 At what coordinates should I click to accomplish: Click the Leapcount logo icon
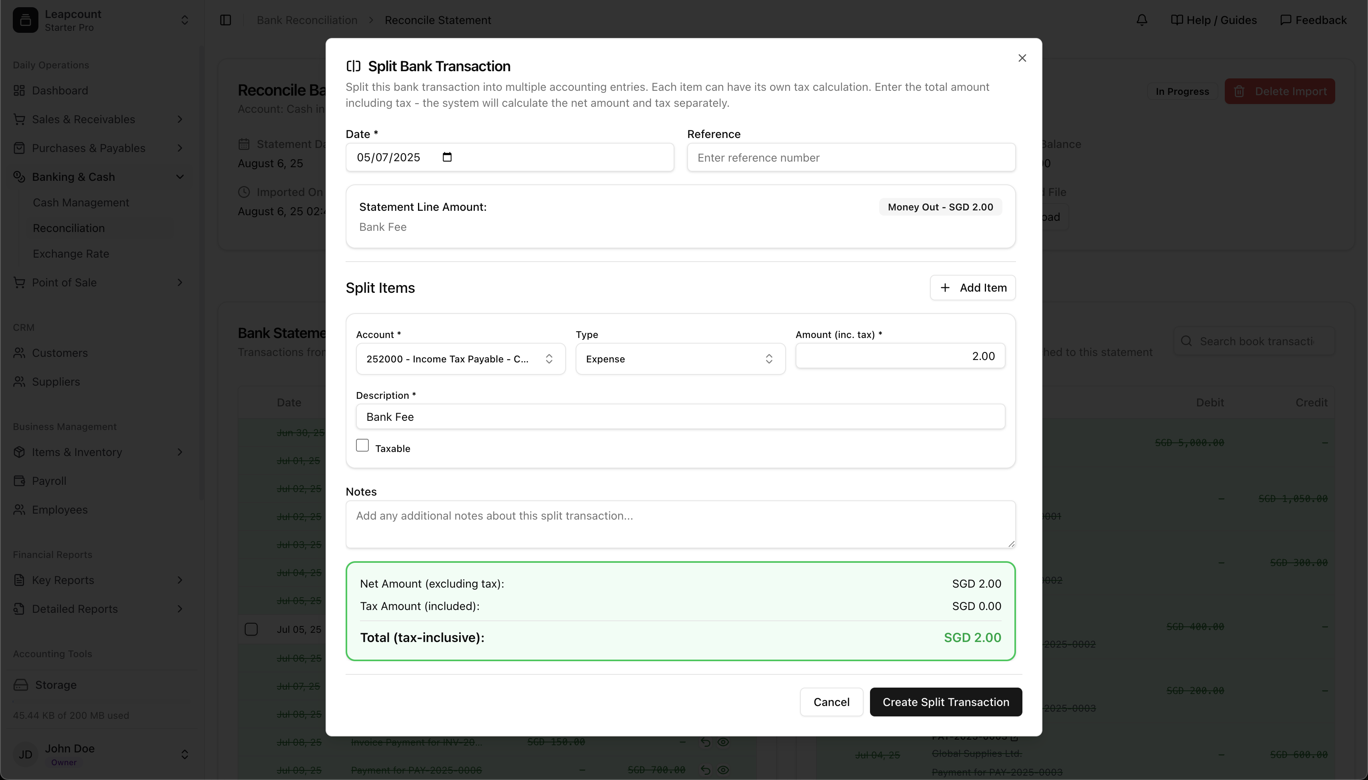point(25,20)
